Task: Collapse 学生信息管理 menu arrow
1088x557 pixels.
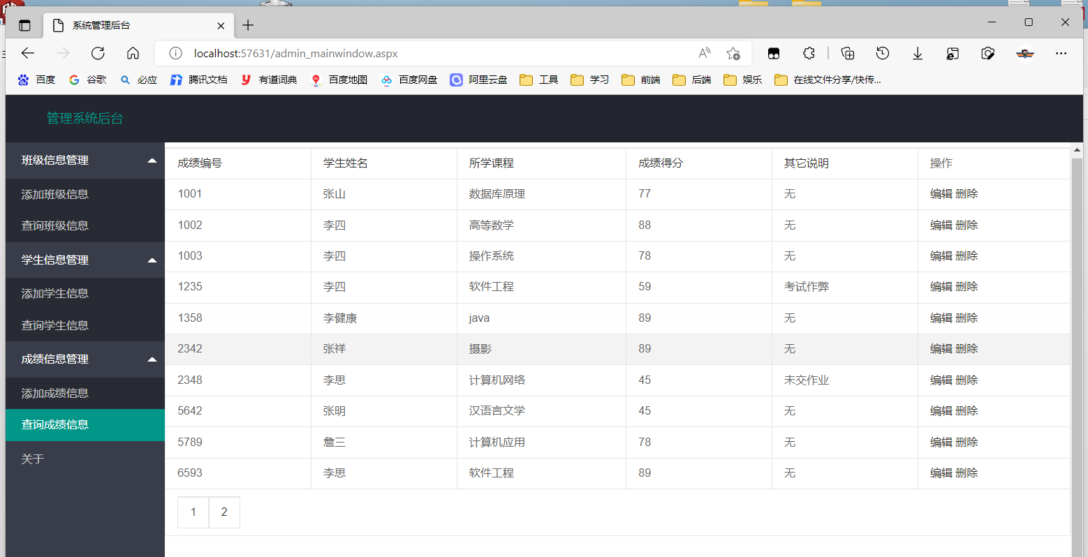Action: click(x=152, y=260)
